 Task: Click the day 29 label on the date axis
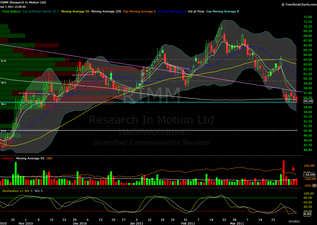[x=75, y=220]
